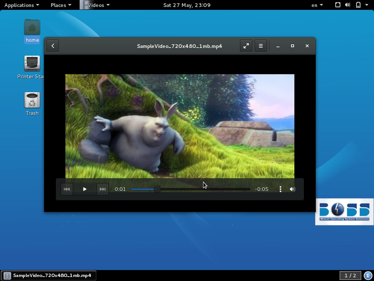The image size is (374, 281).
Task: Select the next chapter skip icon
Action: (103, 189)
